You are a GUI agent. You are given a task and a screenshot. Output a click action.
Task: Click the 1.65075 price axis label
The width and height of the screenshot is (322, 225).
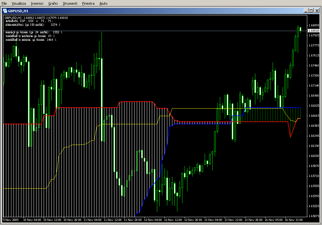coord(314,216)
